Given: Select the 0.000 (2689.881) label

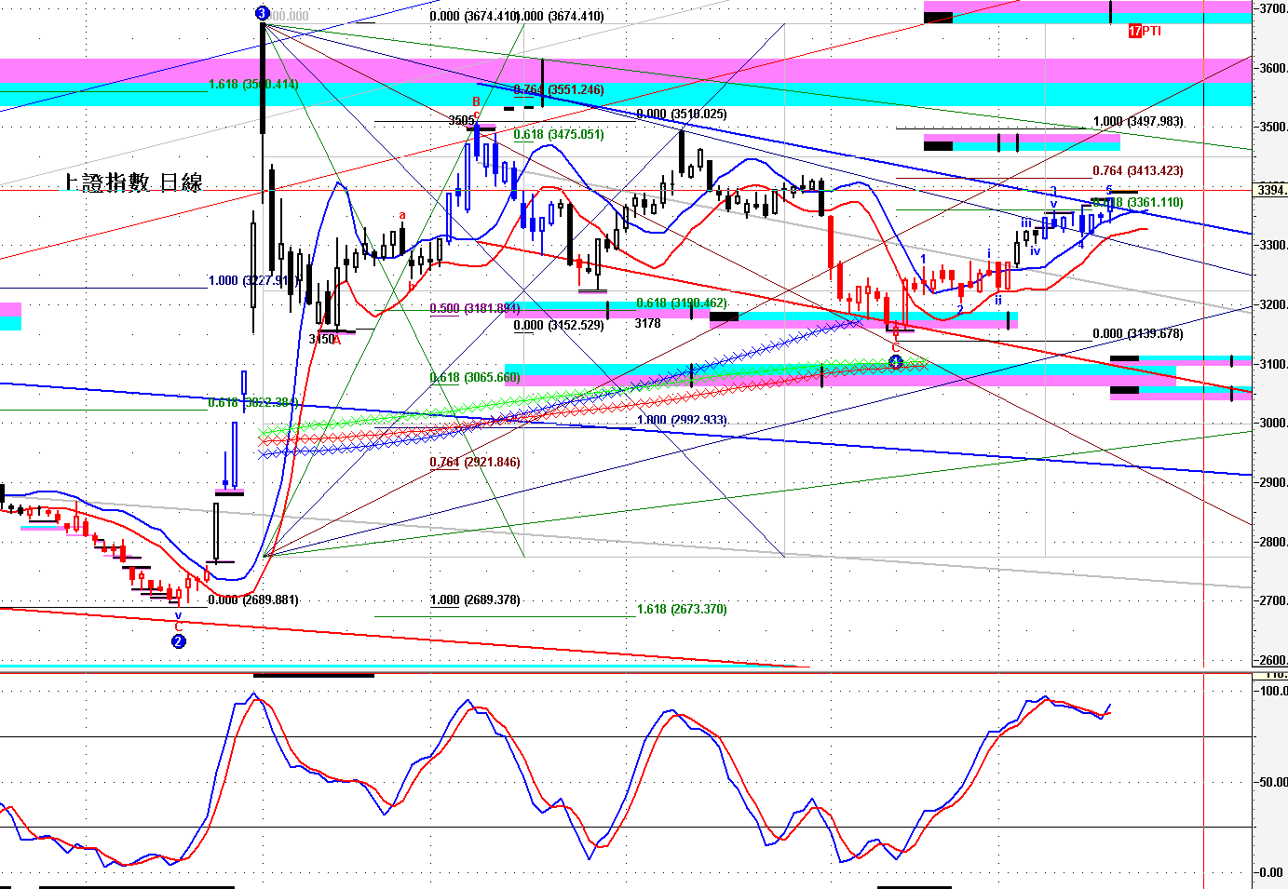Looking at the screenshot, I should pos(253,599).
